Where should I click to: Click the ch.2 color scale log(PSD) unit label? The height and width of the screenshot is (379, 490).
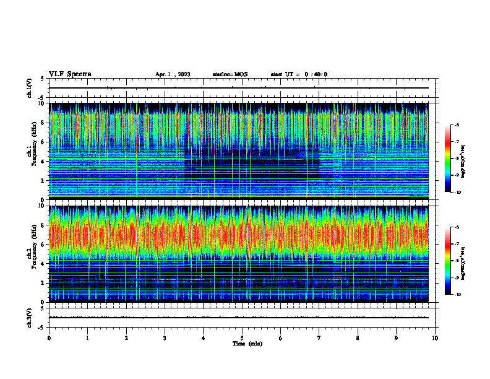pyautogui.click(x=463, y=264)
